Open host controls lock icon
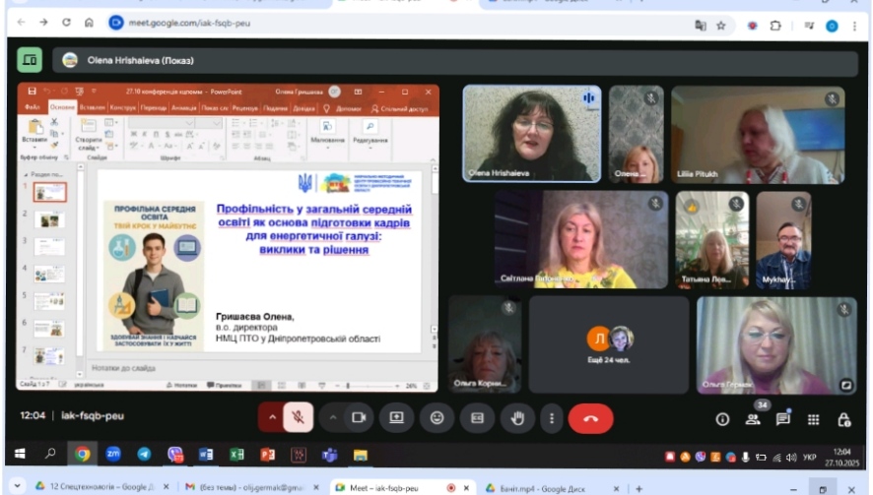Viewport: 873px width, 495px height. click(843, 419)
